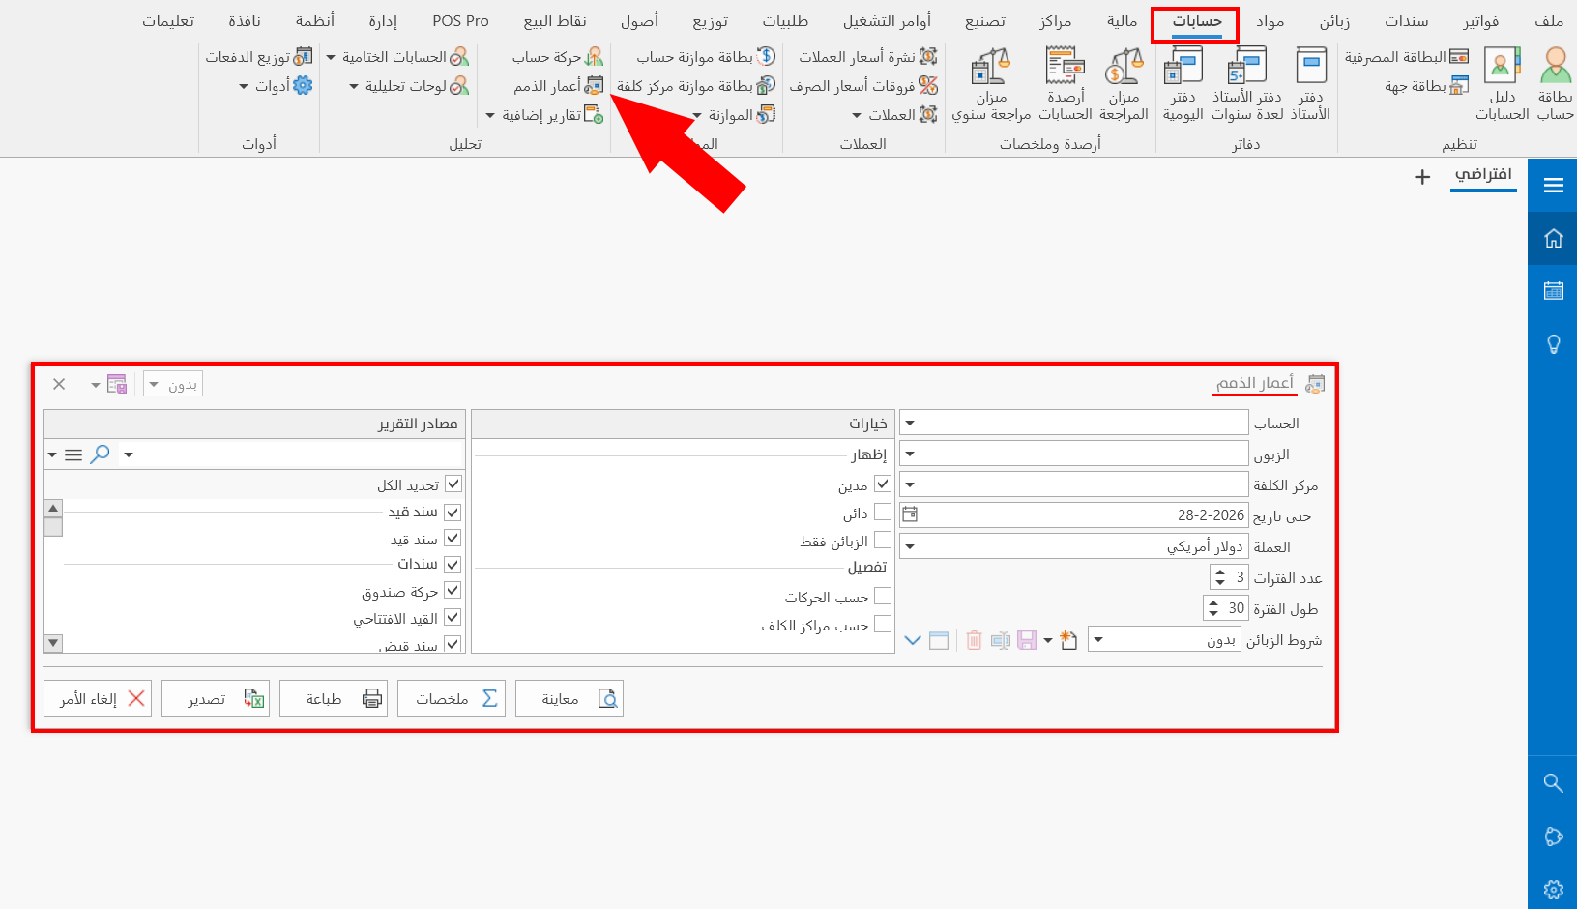Image resolution: width=1577 pixels, height=909 pixels.
Task: Click the طباعة print button
Action: pyautogui.click(x=334, y=698)
